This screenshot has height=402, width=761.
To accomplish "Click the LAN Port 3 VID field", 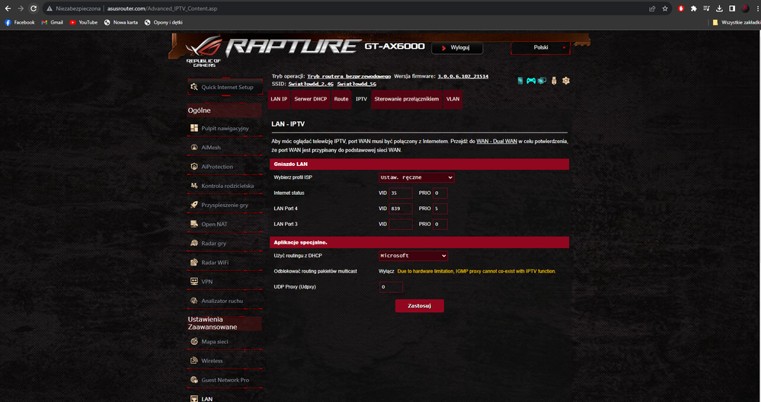I will pyautogui.click(x=400, y=225).
